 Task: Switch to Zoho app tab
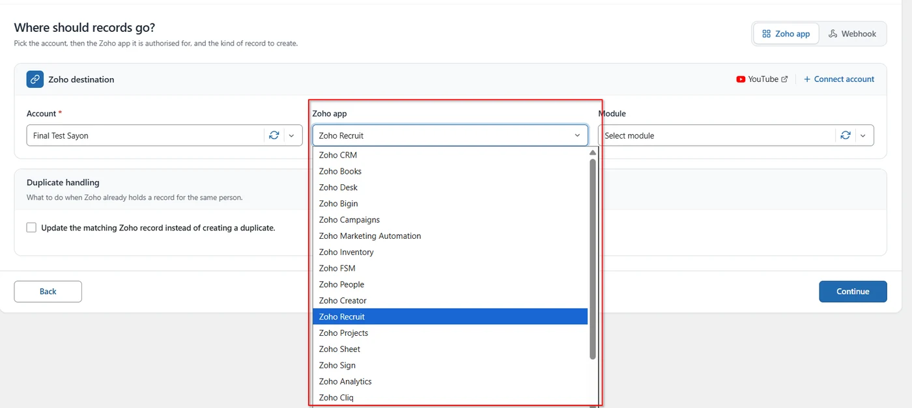tap(786, 34)
